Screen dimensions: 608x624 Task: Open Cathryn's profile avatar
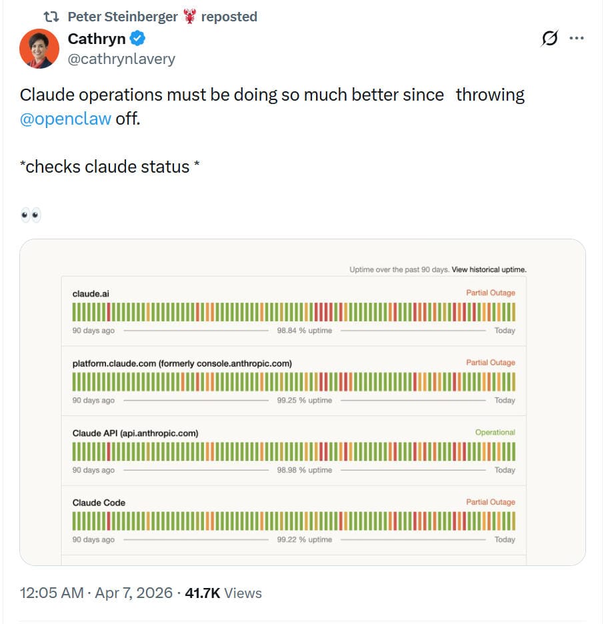click(39, 49)
